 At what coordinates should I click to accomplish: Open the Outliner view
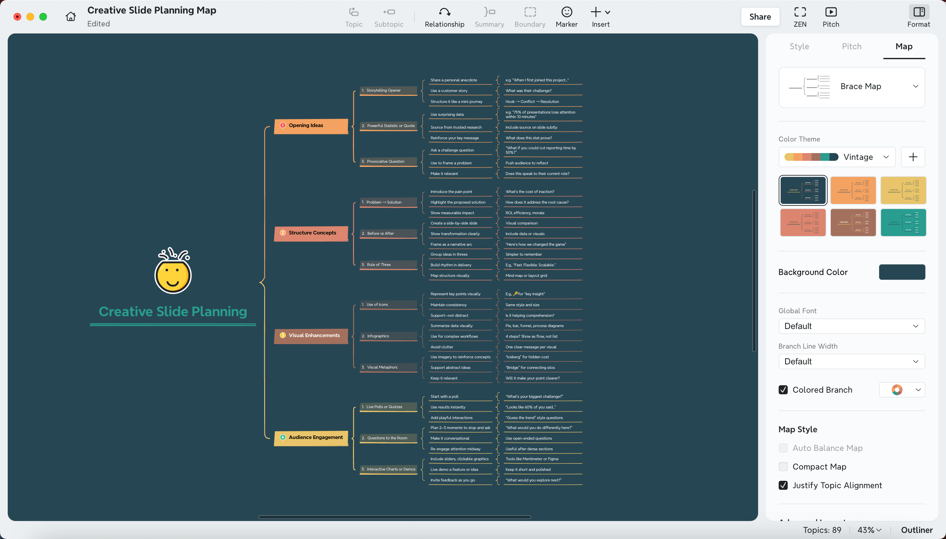(x=917, y=530)
